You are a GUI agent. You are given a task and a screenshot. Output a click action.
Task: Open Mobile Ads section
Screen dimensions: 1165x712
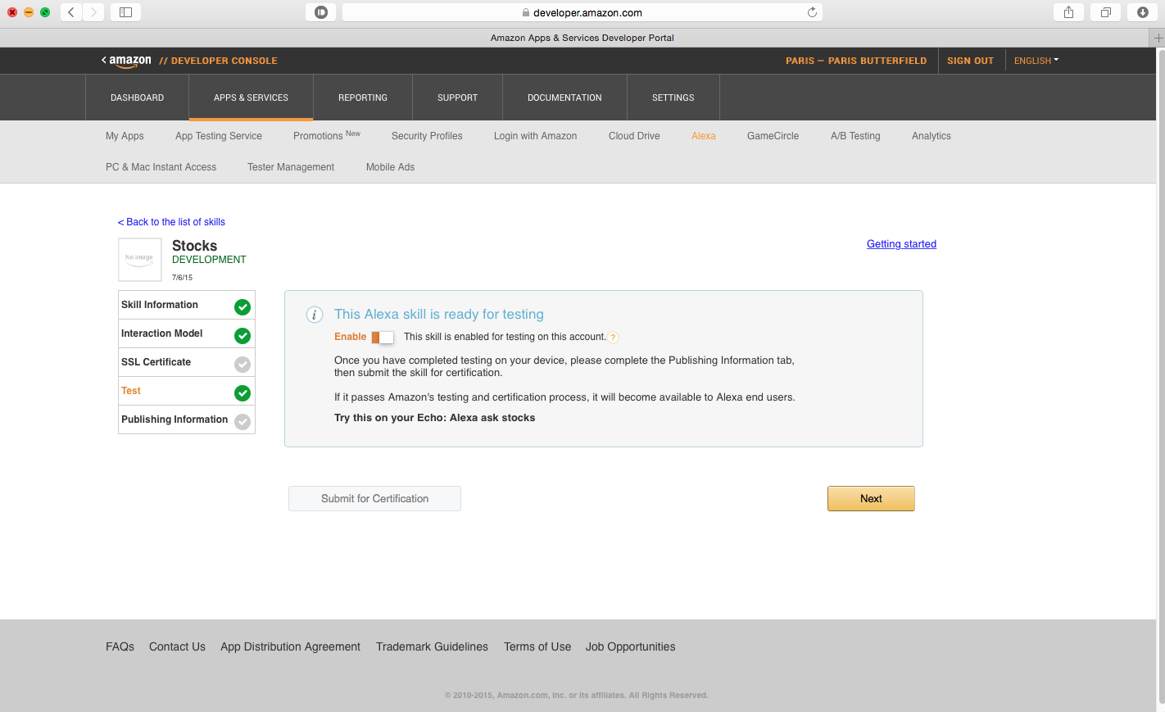pyautogui.click(x=390, y=167)
